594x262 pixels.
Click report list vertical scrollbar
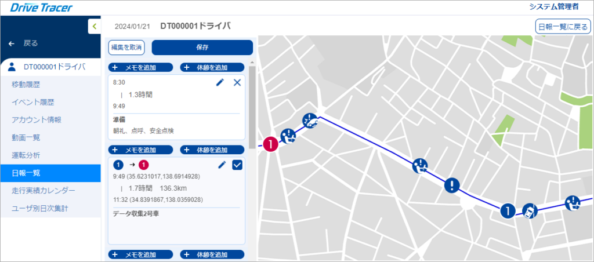click(252, 108)
